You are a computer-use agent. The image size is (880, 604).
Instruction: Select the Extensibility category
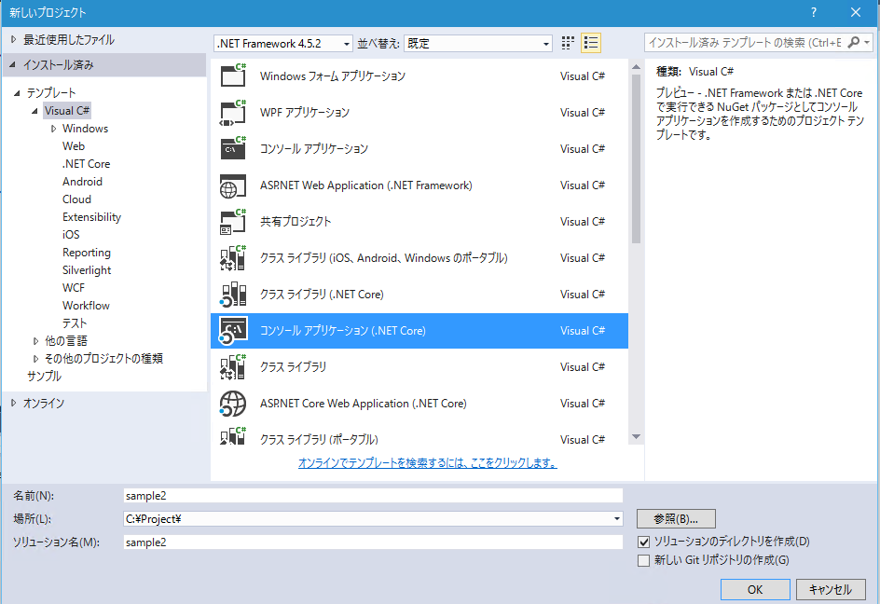click(x=91, y=216)
